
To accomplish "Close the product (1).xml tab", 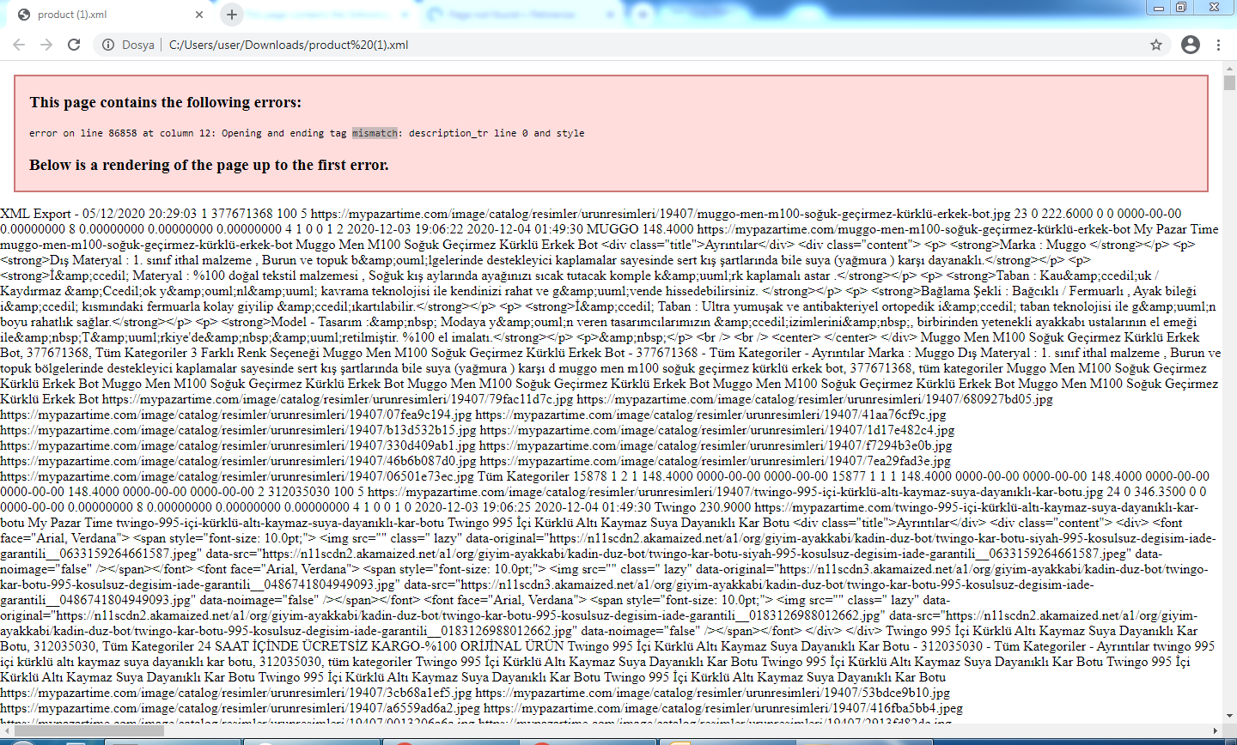I will [199, 15].
